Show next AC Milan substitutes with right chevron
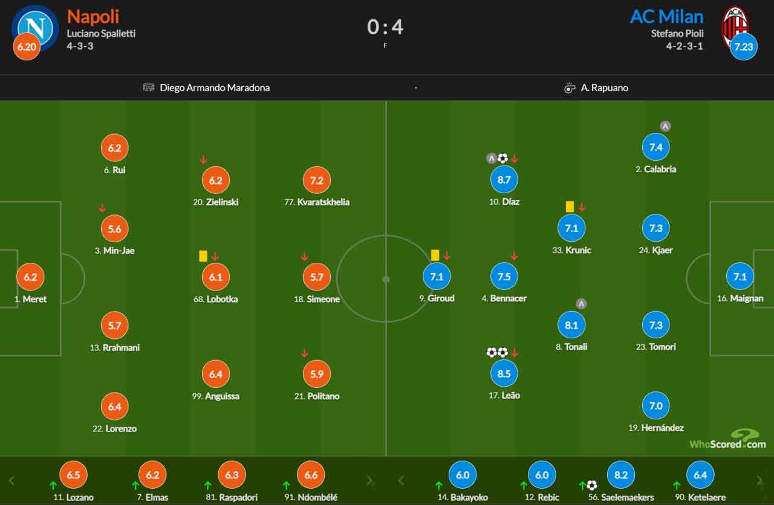The height and width of the screenshot is (505, 774). (x=760, y=481)
